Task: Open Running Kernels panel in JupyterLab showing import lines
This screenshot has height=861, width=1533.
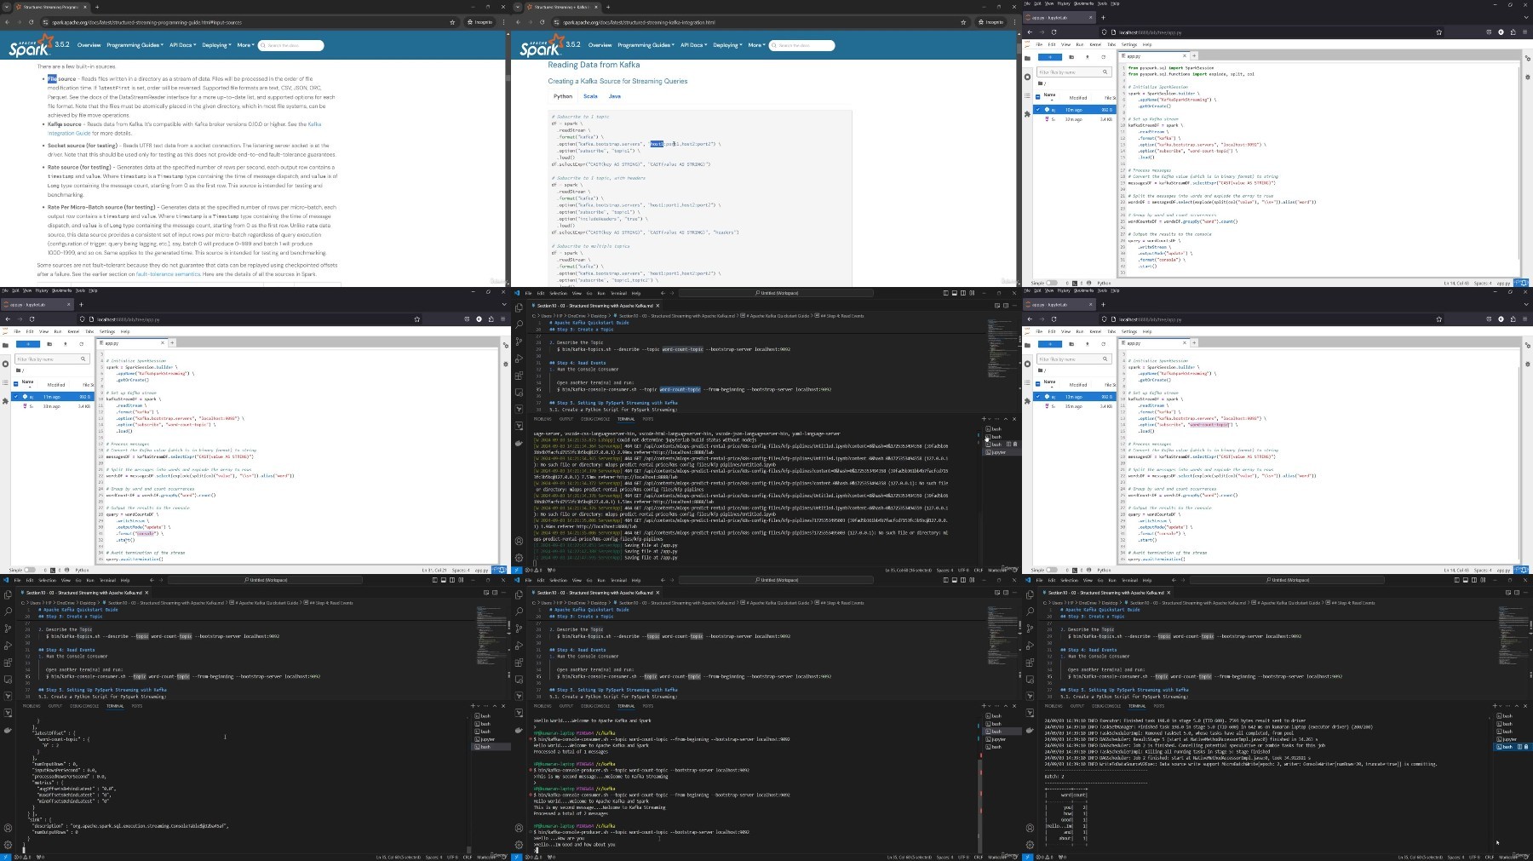Action: (1027, 77)
